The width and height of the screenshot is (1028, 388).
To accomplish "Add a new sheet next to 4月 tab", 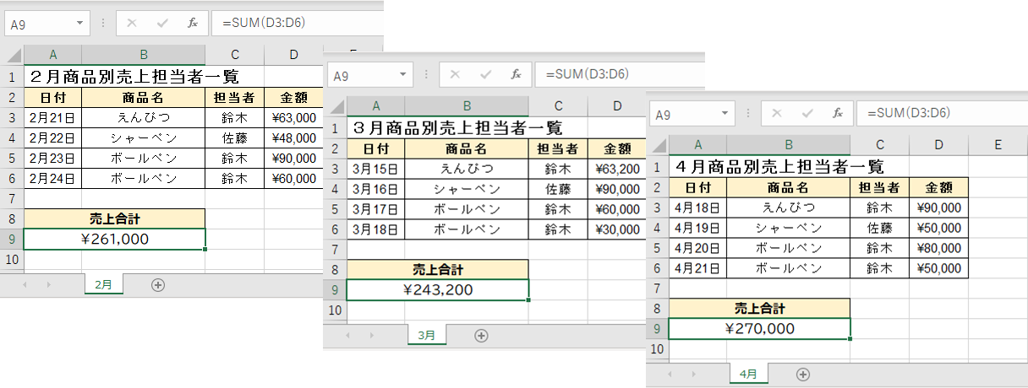I will (x=802, y=375).
